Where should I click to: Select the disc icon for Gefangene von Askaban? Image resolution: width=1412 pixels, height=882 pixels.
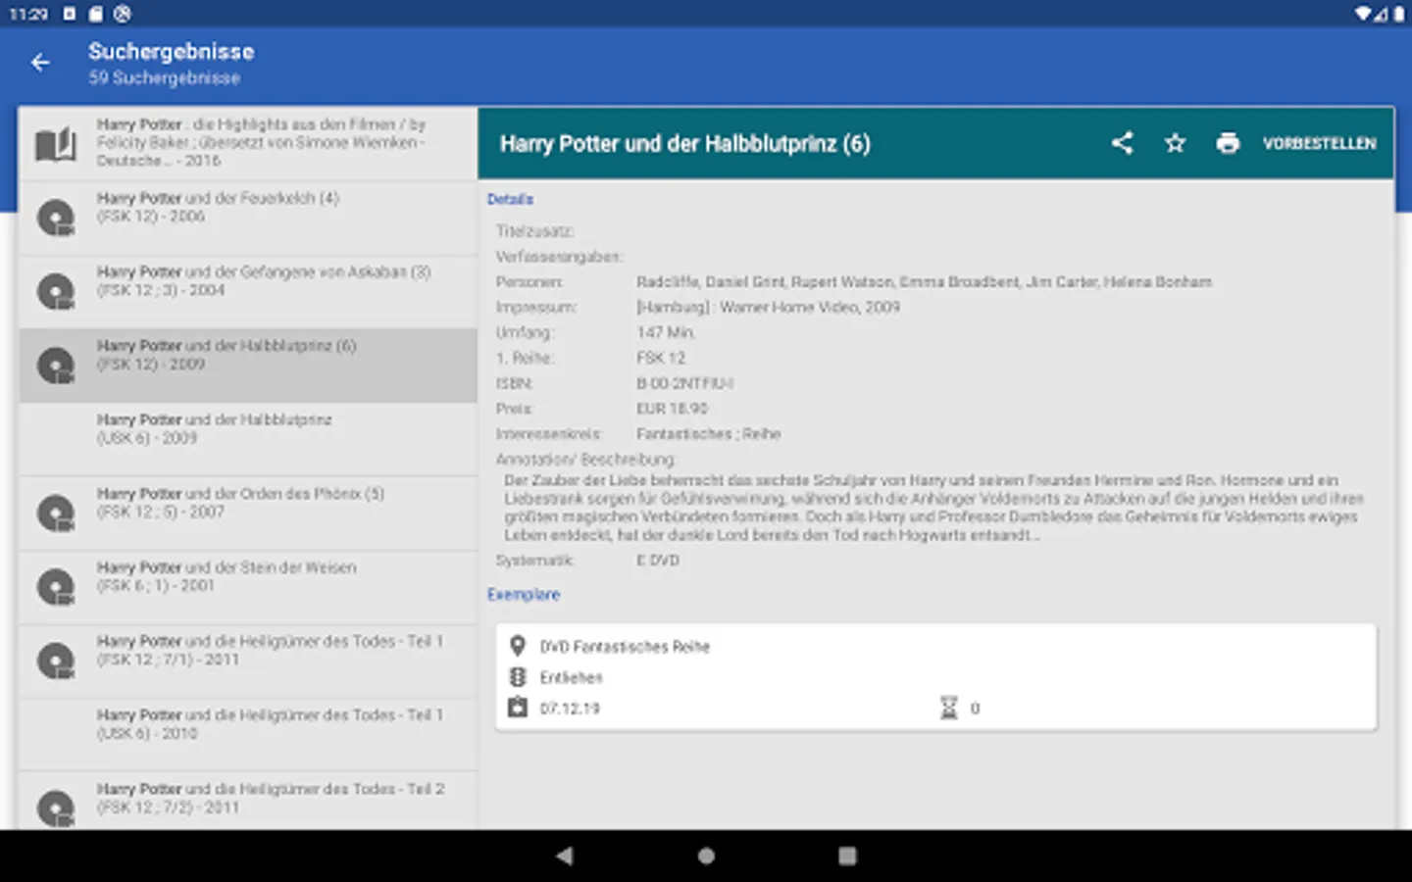[x=56, y=291]
